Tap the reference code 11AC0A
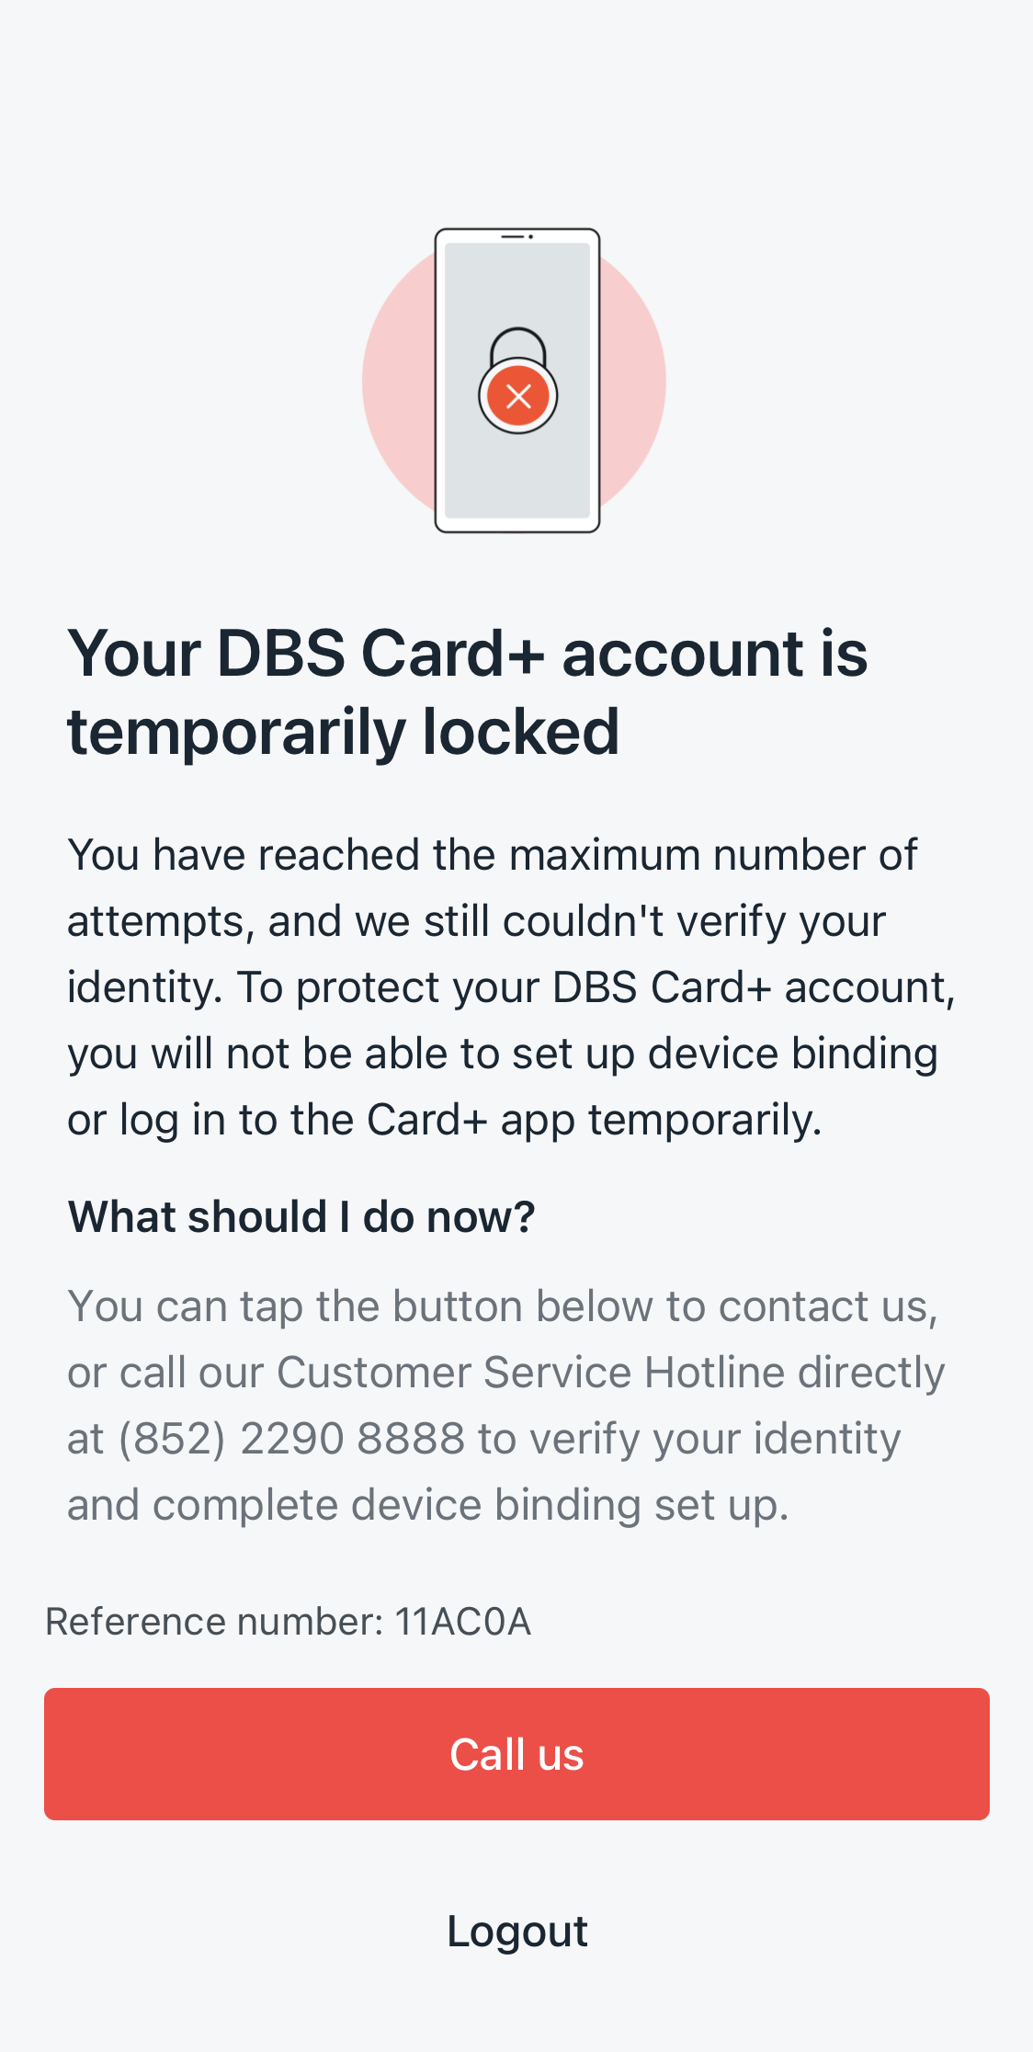This screenshot has width=1033, height=2052. [x=463, y=1622]
